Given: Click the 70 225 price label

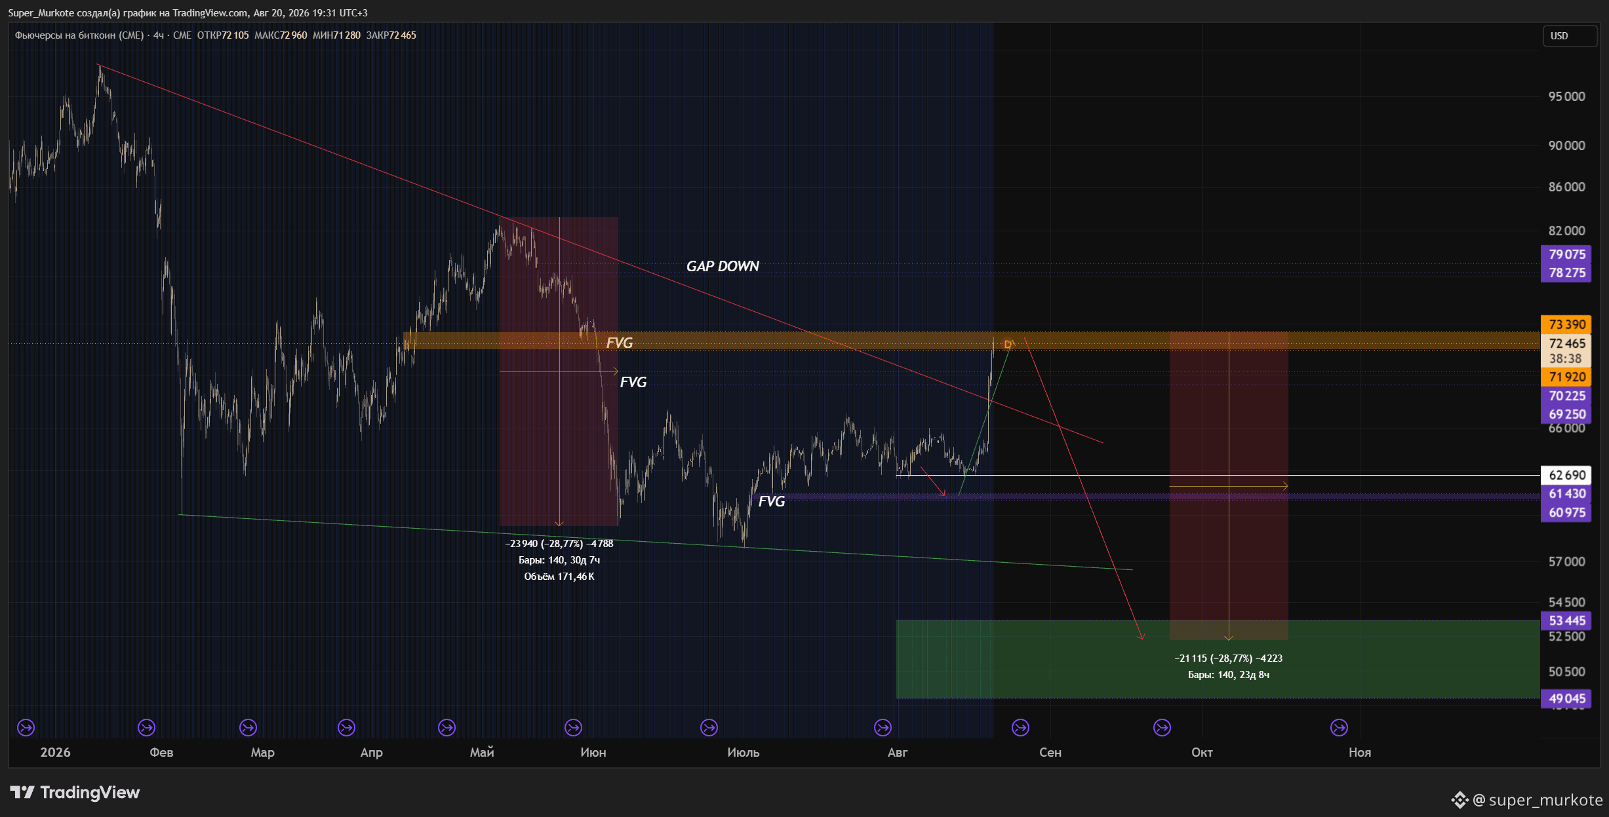Looking at the screenshot, I should pos(1566,396).
